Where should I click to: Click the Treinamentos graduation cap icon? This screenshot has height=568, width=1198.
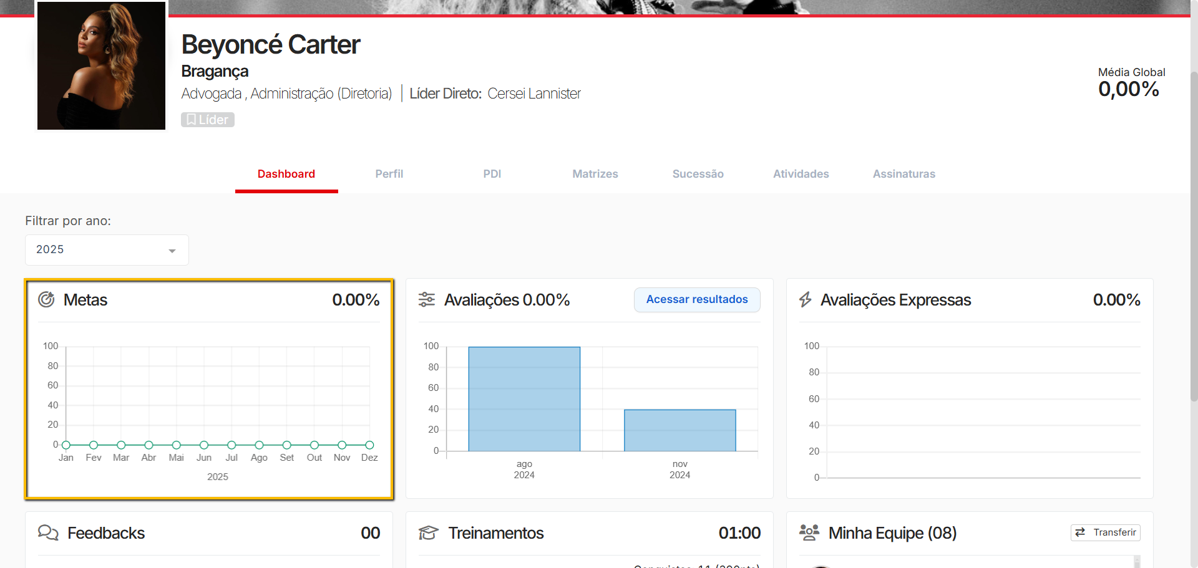point(429,533)
